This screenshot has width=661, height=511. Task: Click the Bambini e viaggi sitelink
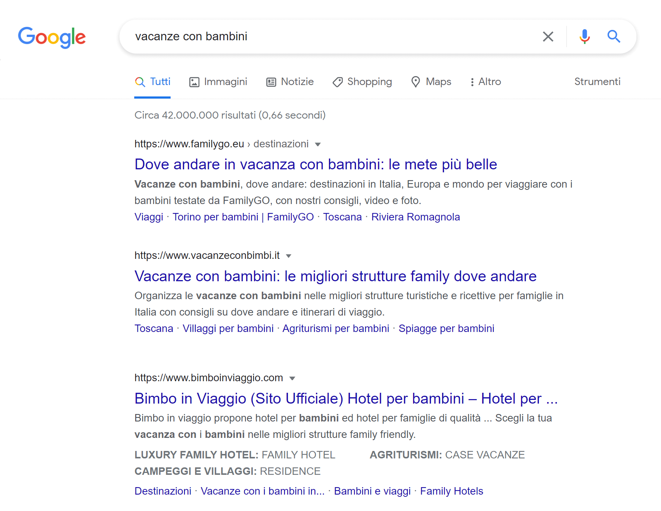click(x=372, y=491)
